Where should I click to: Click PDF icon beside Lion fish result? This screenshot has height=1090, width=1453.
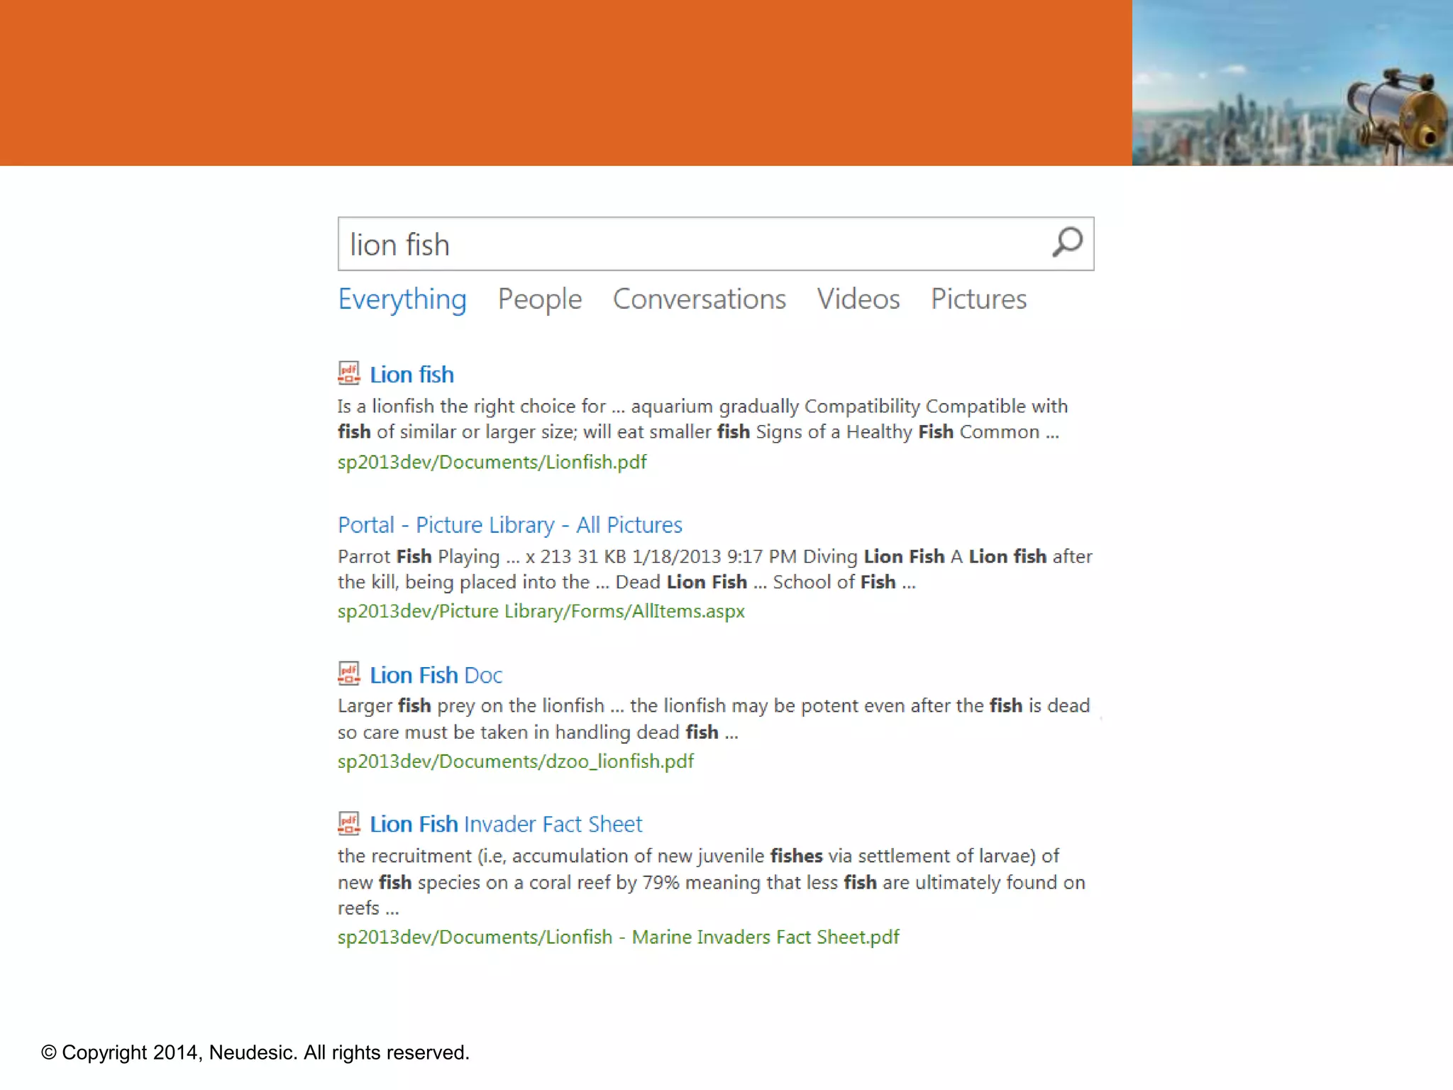point(348,373)
